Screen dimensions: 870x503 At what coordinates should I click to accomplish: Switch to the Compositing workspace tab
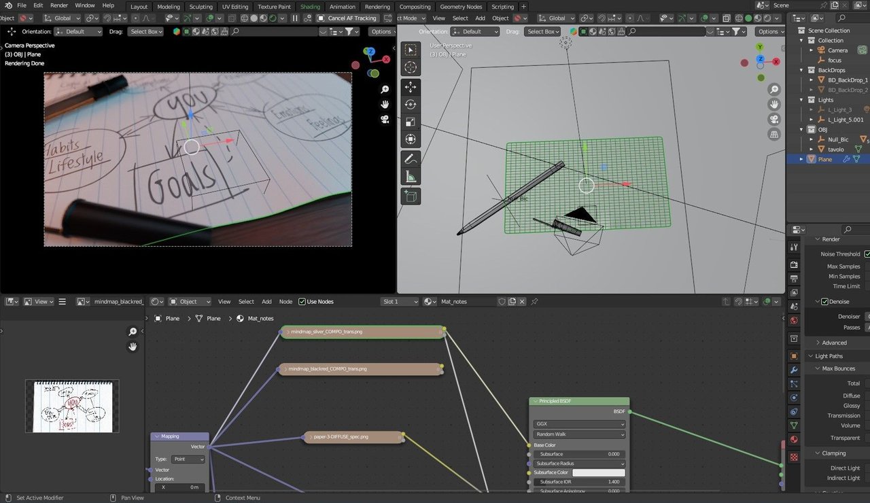[415, 6]
